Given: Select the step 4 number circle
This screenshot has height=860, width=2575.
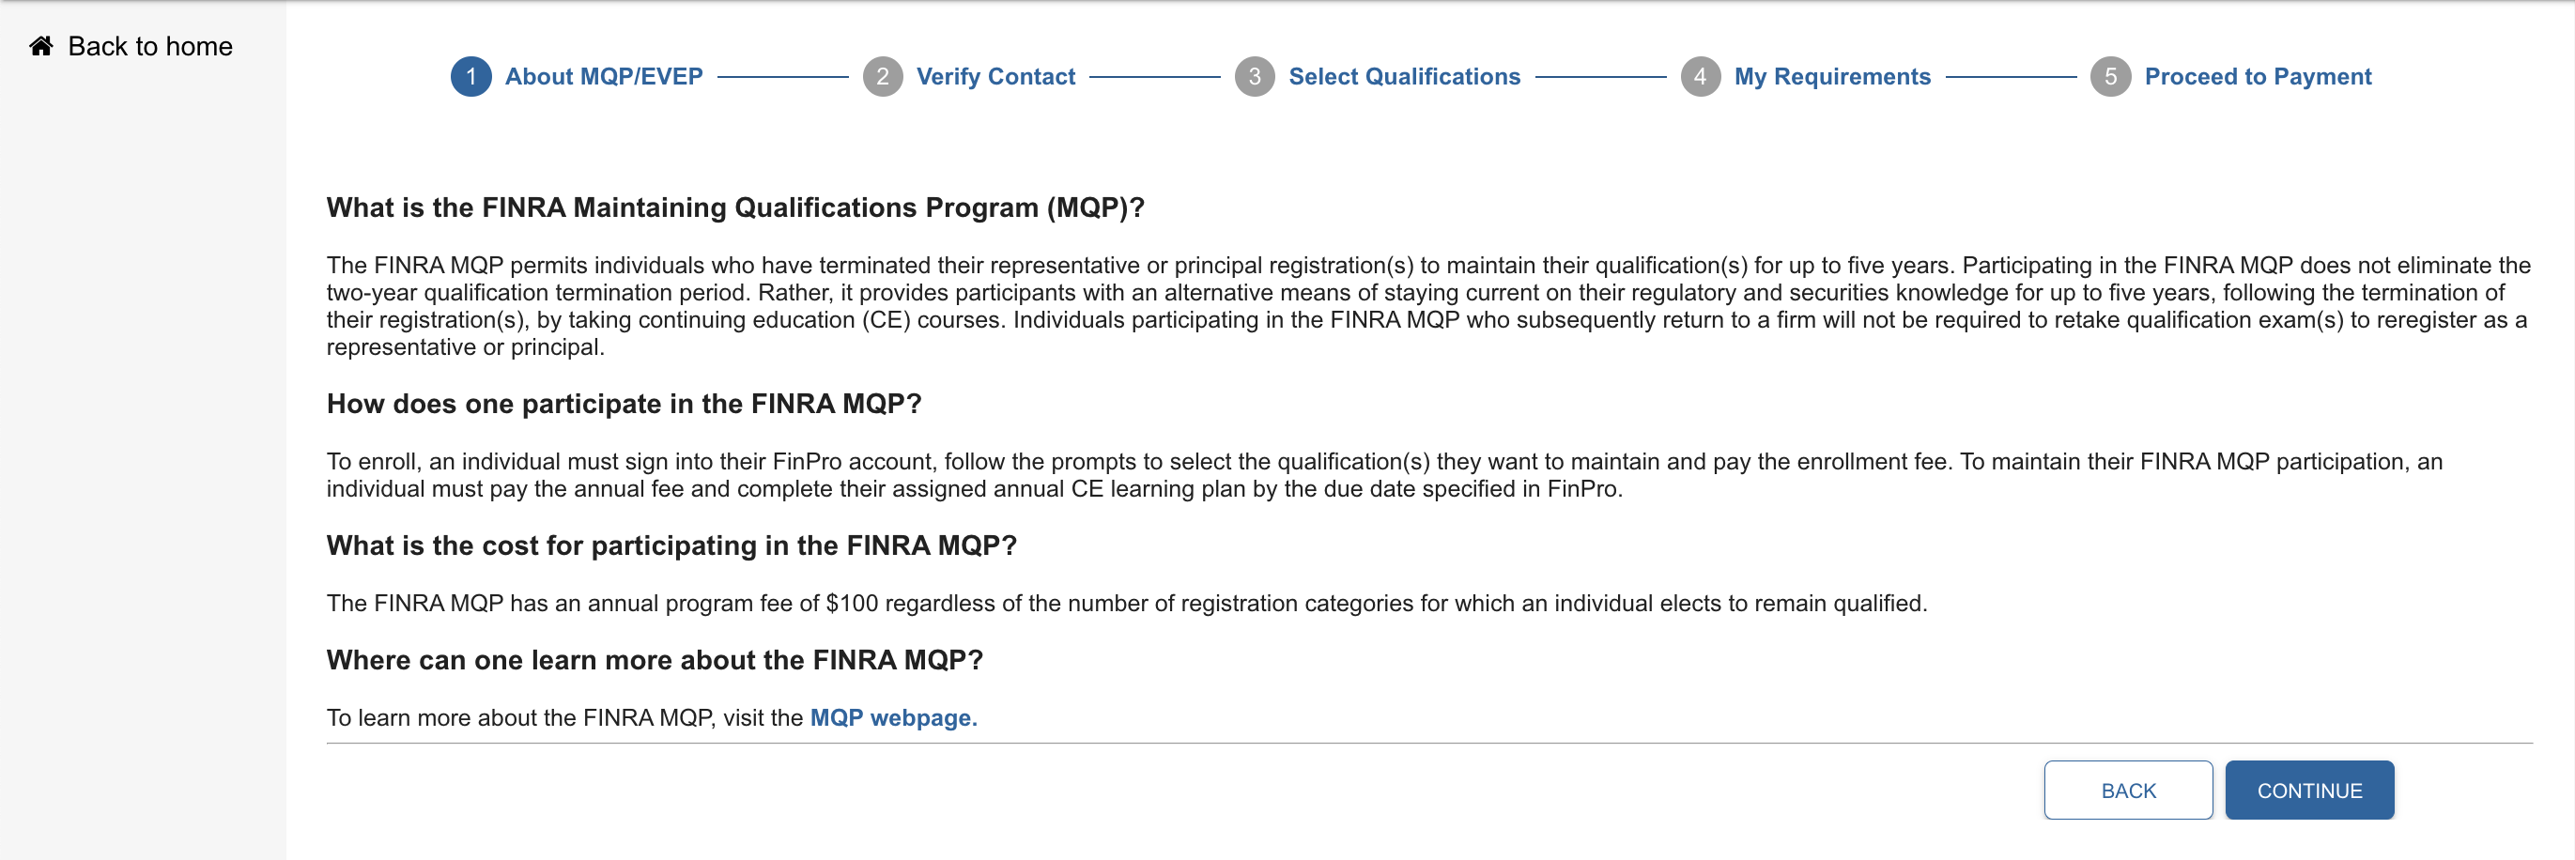Looking at the screenshot, I should (1700, 77).
